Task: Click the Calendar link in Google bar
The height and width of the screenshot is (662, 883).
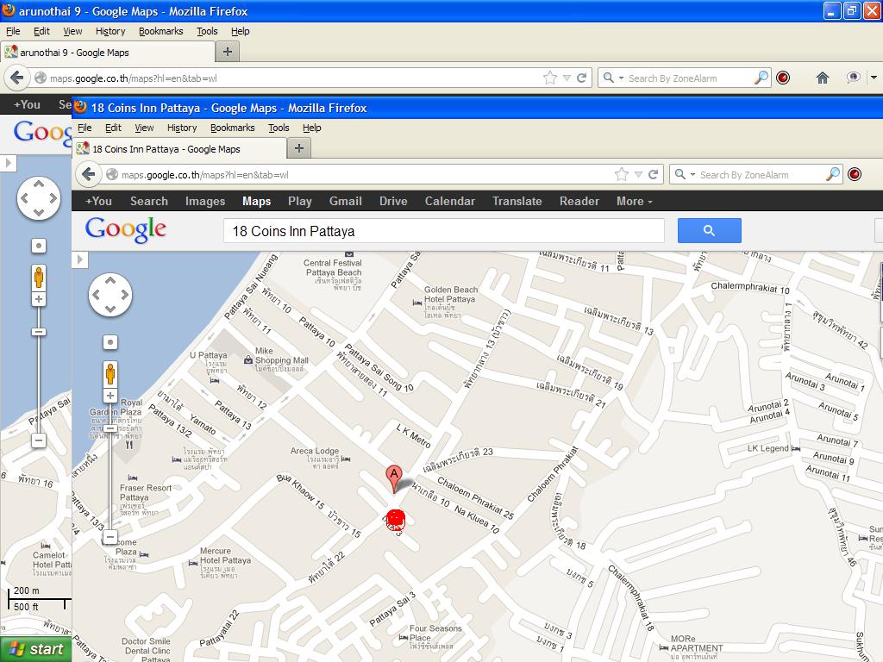Action: click(450, 201)
